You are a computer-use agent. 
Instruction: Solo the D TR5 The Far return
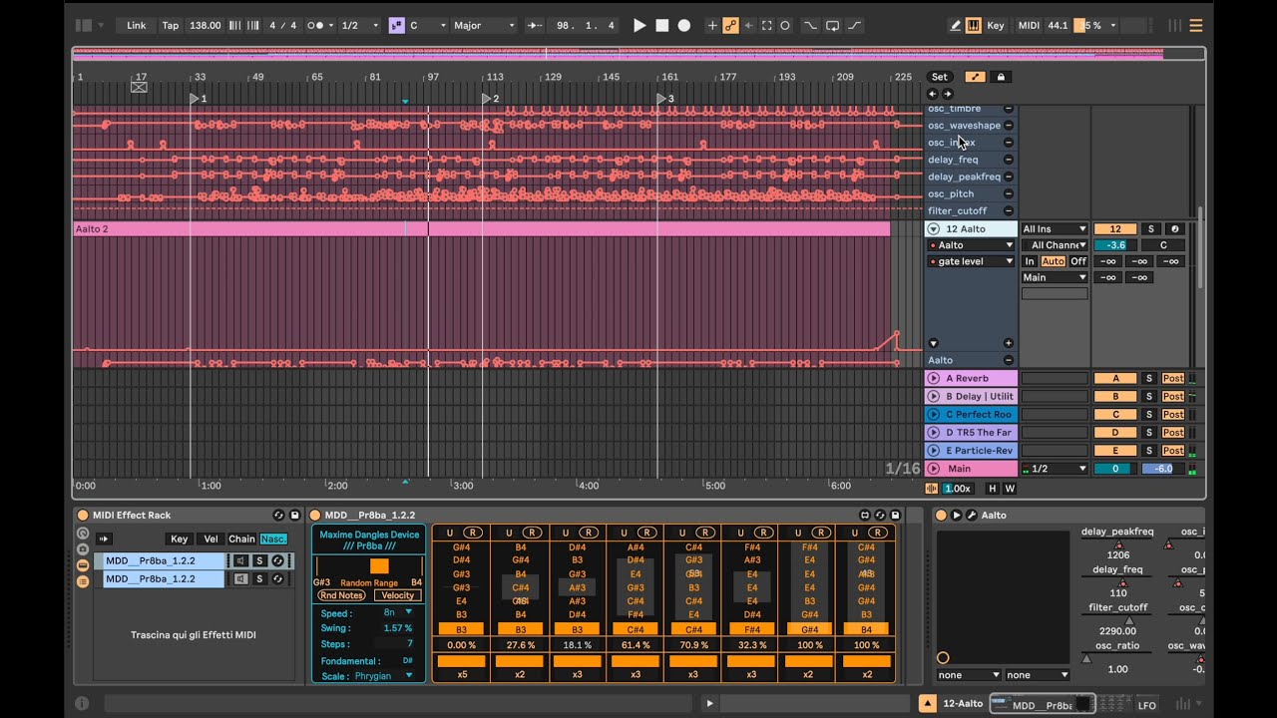(1148, 432)
